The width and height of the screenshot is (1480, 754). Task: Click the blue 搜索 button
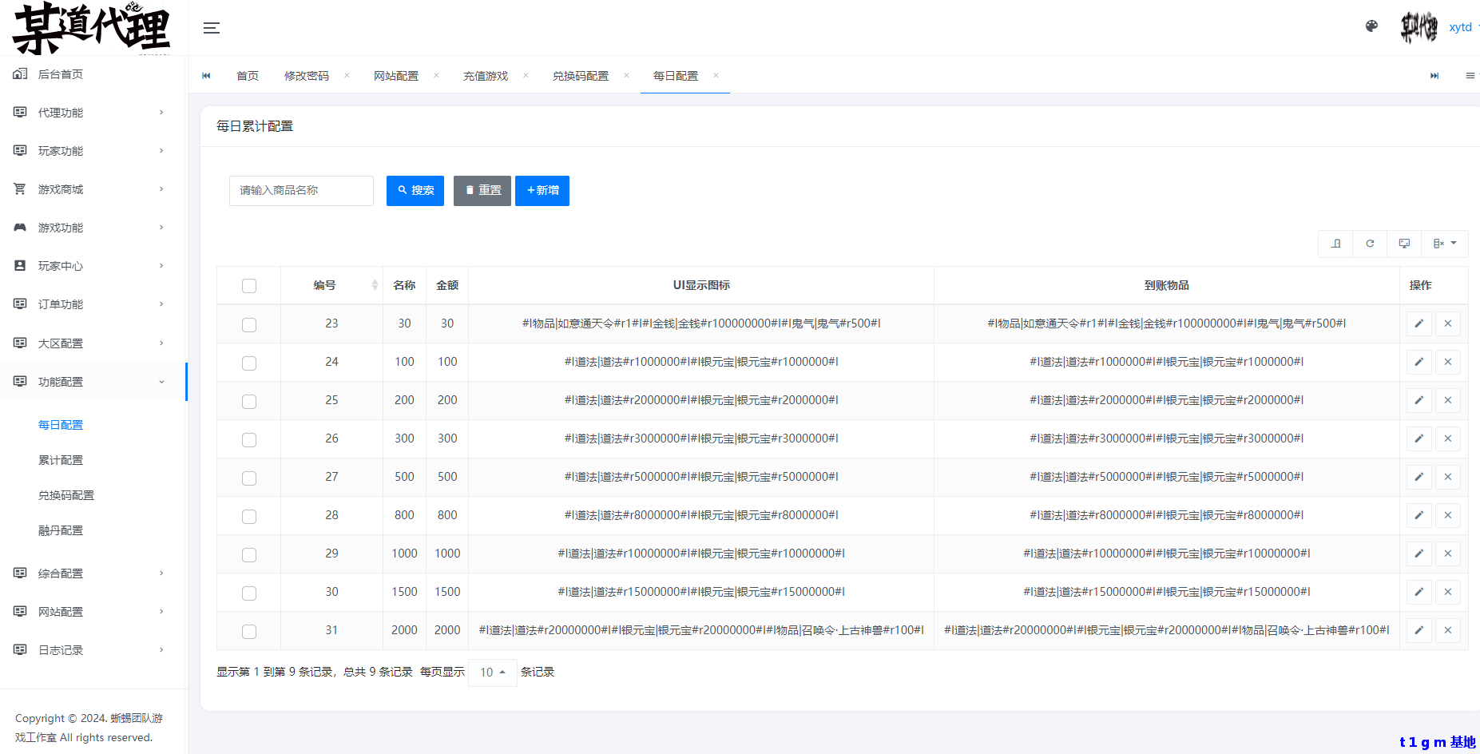pyautogui.click(x=415, y=191)
